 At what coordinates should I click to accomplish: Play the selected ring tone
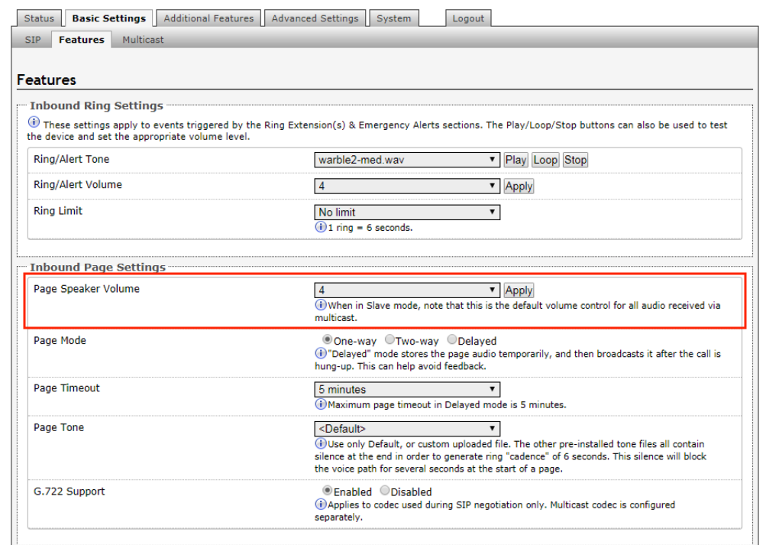coord(516,160)
